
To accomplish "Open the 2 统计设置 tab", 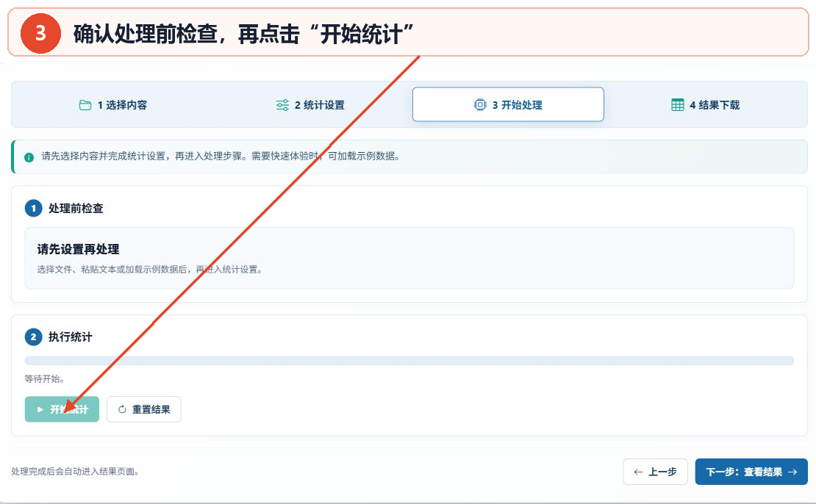I will 310,105.
